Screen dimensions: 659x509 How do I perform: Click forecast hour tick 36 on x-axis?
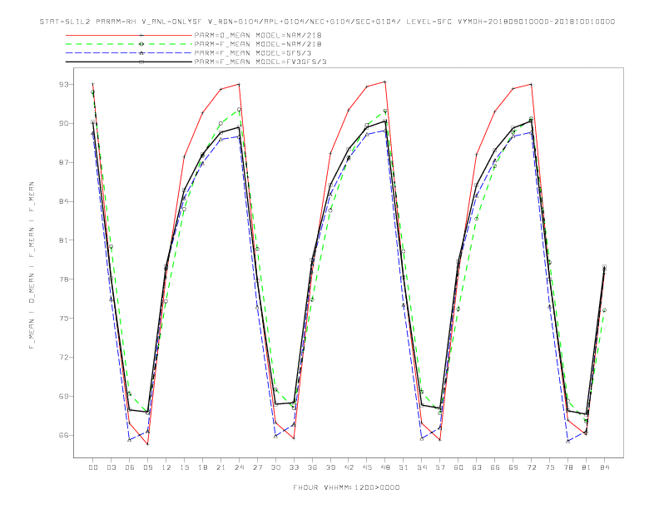coord(312,467)
